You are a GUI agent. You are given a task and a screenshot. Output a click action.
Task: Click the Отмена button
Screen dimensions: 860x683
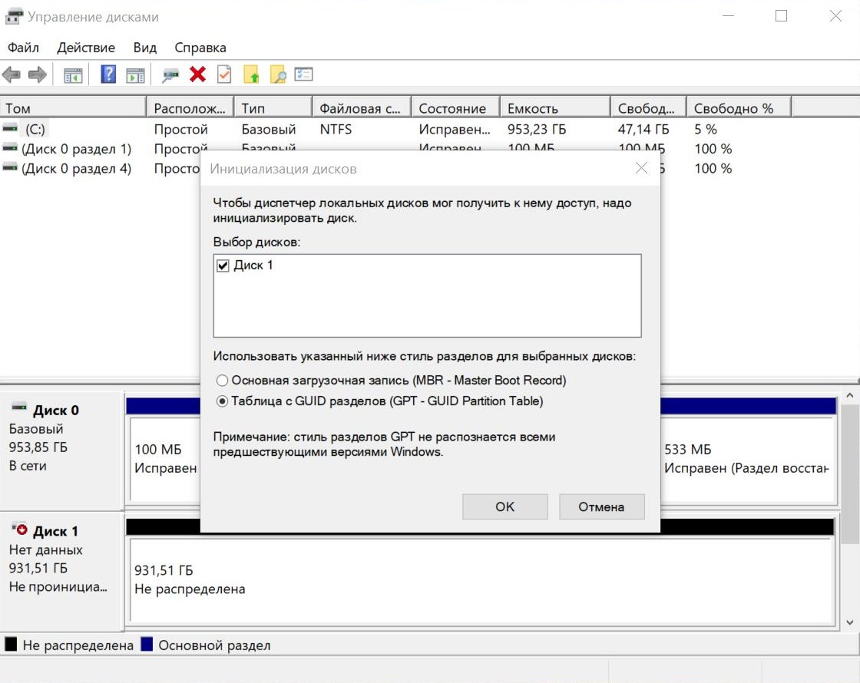click(x=602, y=506)
